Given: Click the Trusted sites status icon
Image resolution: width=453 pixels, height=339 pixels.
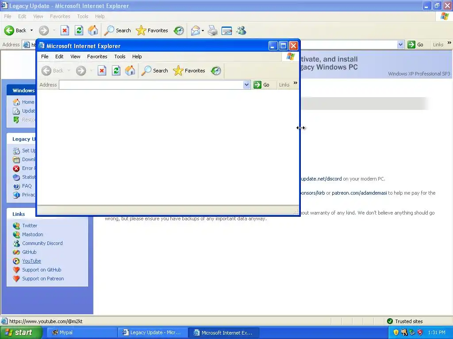Looking at the screenshot, I should tap(390, 321).
